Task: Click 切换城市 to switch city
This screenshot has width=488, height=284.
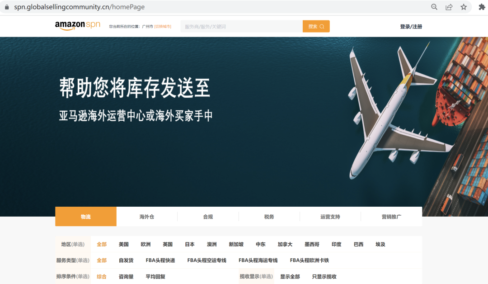Action: [163, 27]
